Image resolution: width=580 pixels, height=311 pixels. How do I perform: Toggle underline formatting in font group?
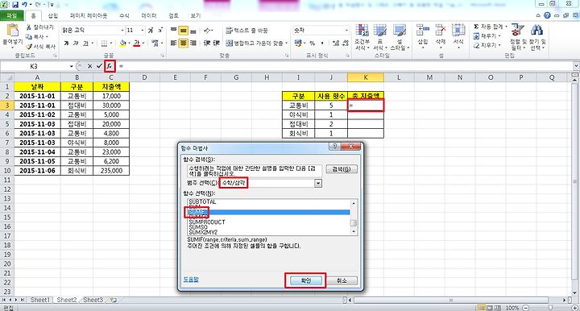pyautogui.click(x=85, y=44)
